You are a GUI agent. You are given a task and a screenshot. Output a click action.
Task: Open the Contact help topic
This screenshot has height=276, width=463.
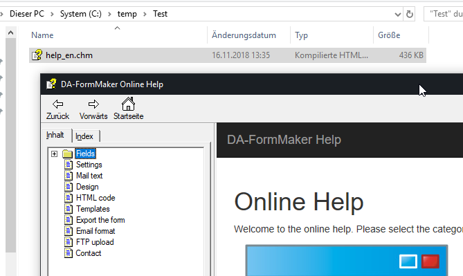coord(89,253)
